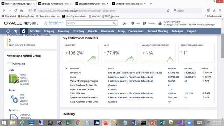The height and width of the screenshot is (126, 224).
Task: Open the Receiving menu
Action: pos(63,31)
